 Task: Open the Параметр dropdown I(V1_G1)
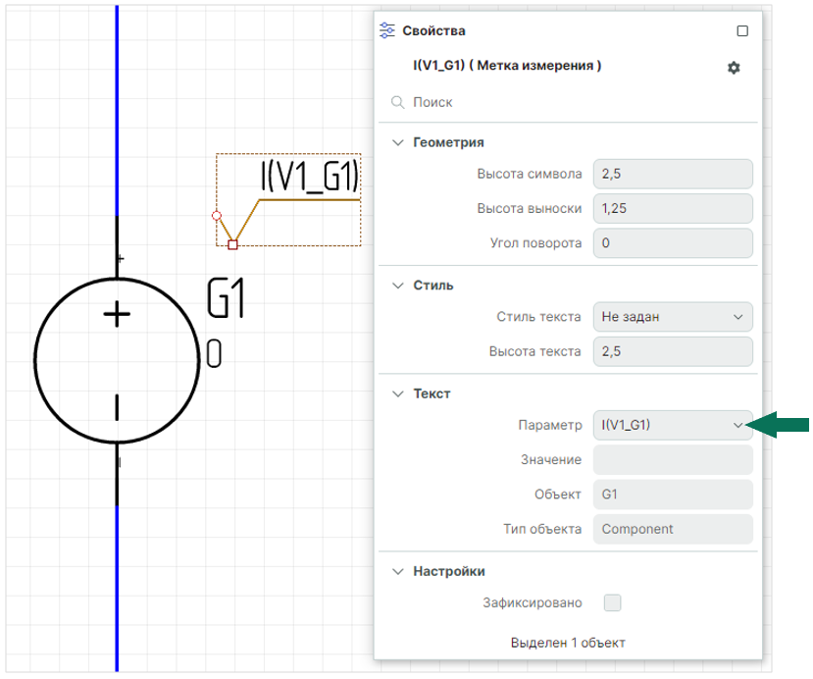[673, 425]
